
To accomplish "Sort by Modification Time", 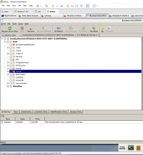I will coord(59,112).
